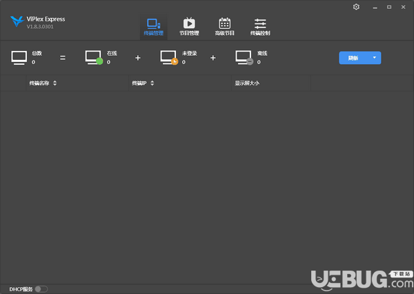The image size is (414, 294).
Task: Open the settings gear icon
Action: coord(356,7)
